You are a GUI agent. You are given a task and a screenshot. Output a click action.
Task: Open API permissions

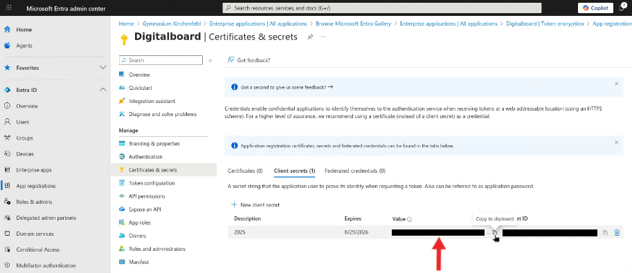coord(147,196)
